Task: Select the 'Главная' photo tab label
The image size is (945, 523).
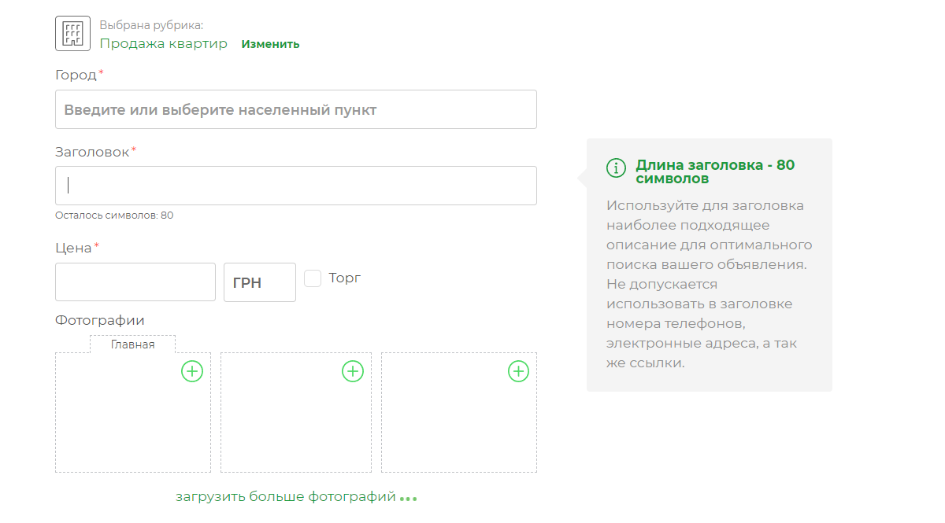Action: (132, 344)
